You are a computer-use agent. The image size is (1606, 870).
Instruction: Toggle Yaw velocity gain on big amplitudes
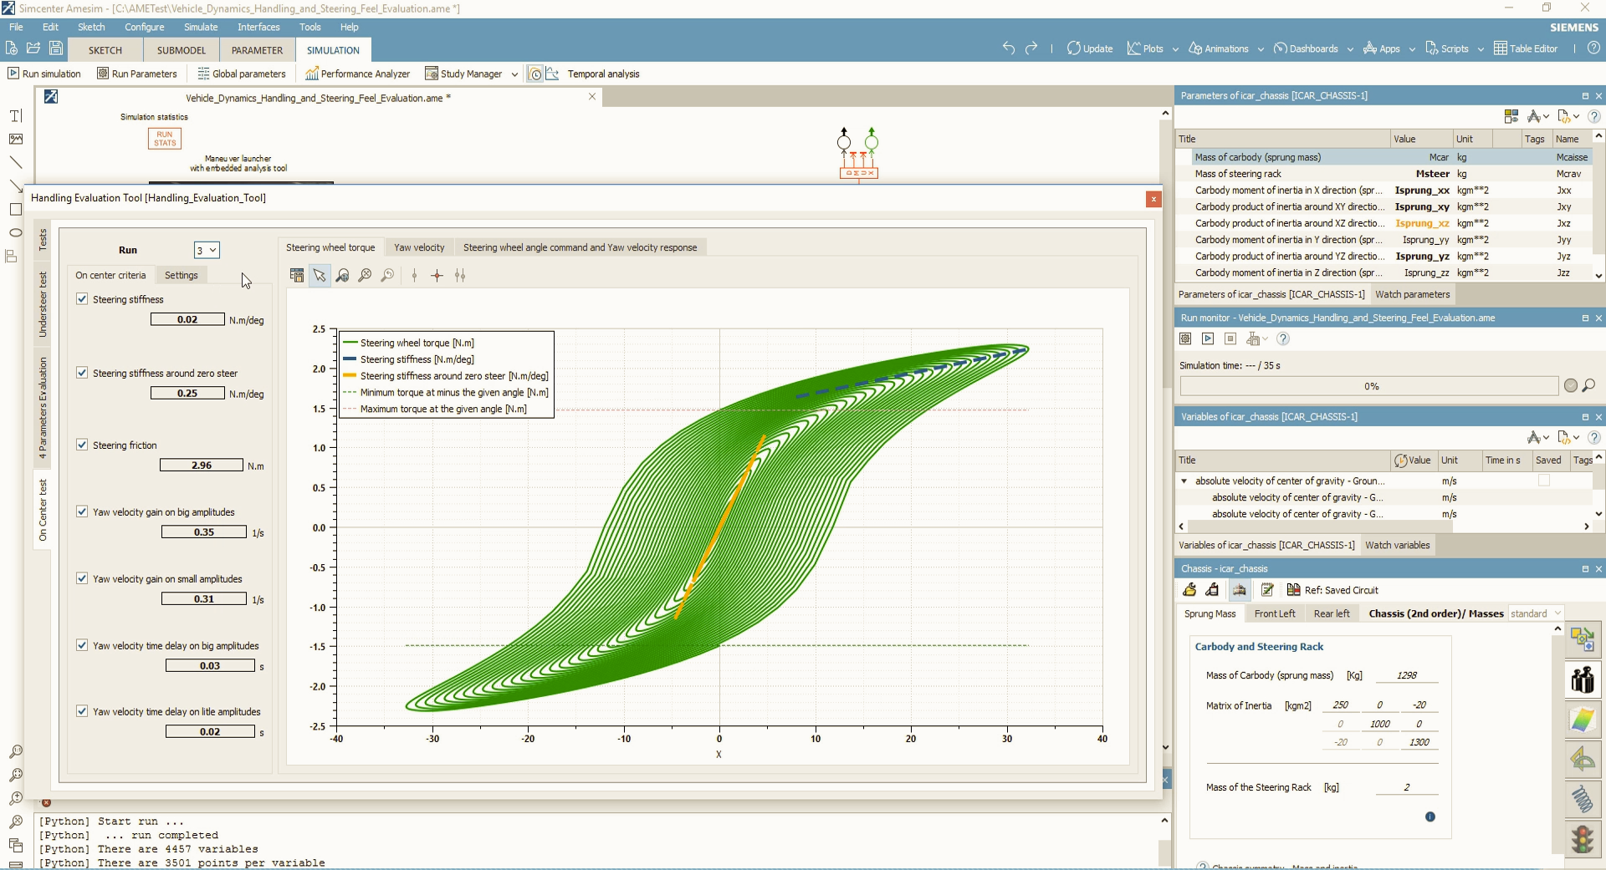[x=82, y=512]
